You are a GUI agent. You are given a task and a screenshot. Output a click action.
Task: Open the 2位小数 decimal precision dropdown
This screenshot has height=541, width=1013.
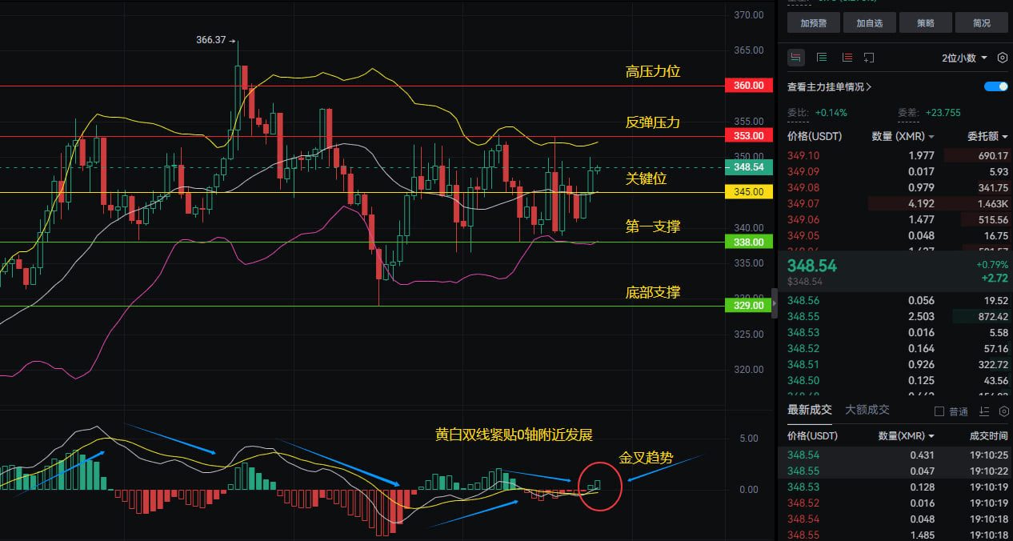click(964, 58)
